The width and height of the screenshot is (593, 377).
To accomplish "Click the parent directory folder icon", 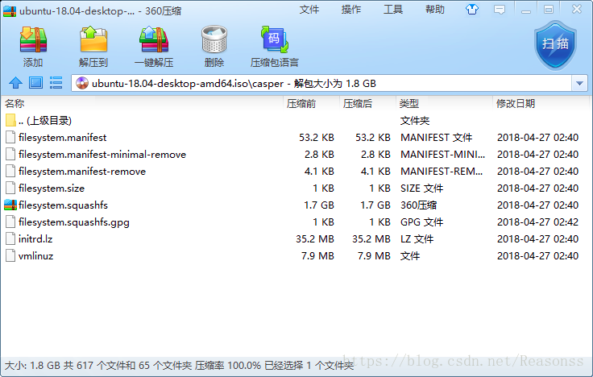I will pyautogui.click(x=10, y=120).
